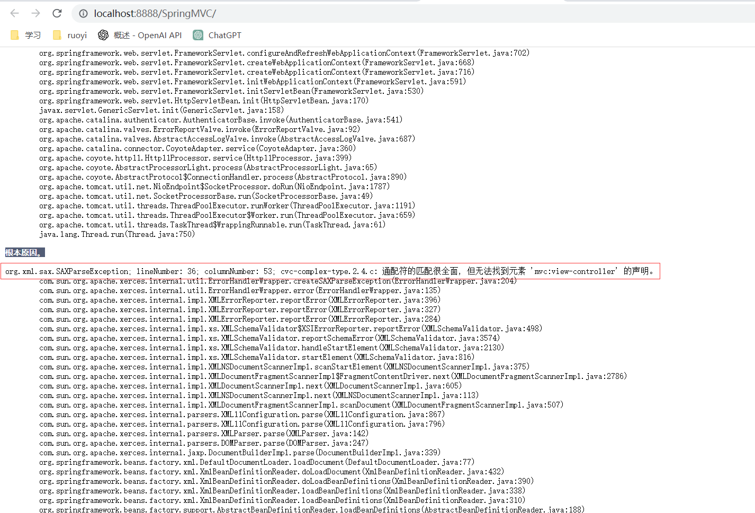Click the AuthenticatorBase.invoke stack line
Viewport: 755px width, 513px height.
[221, 120]
